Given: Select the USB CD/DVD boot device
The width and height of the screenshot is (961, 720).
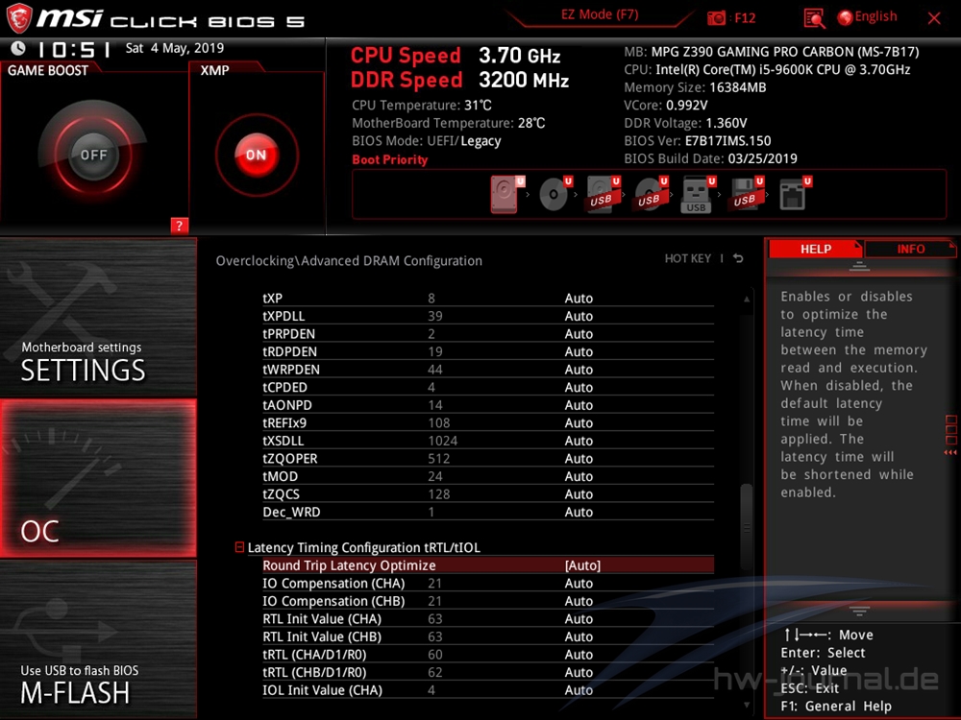Looking at the screenshot, I should [651, 195].
